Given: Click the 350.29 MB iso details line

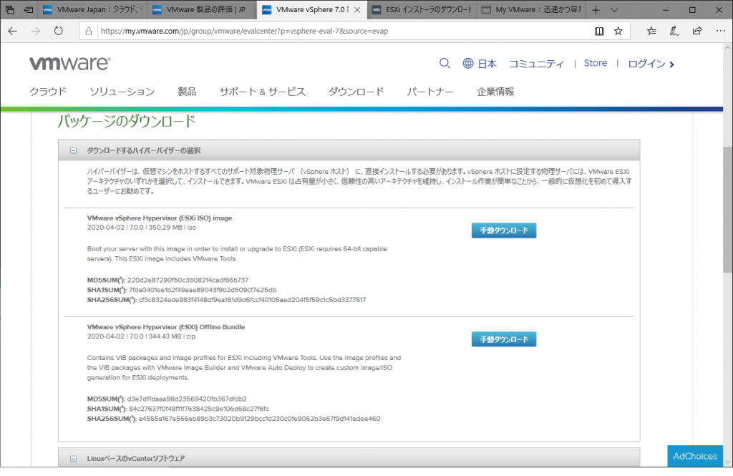Looking at the screenshot, I should 142,227.
